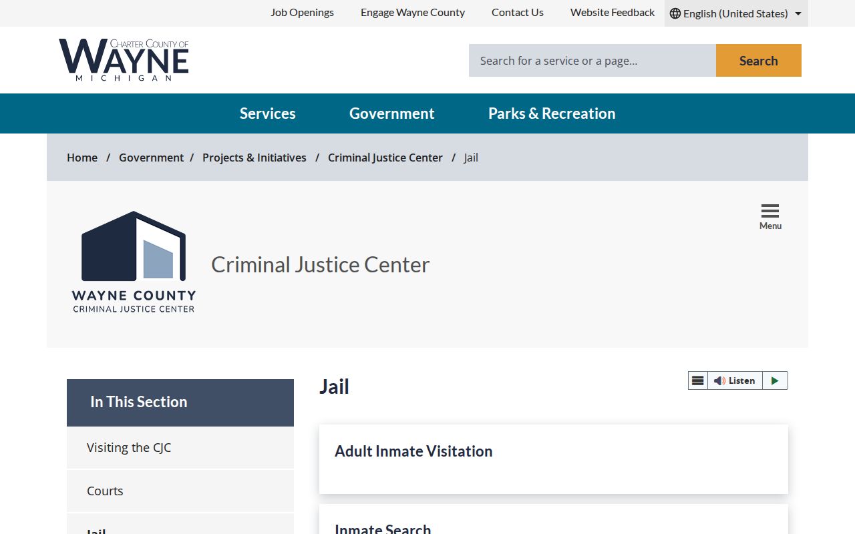Open the Parks & Recreation menu
Image resolution: width=855 pixels, height=534 pixels.
coord(552,113)
